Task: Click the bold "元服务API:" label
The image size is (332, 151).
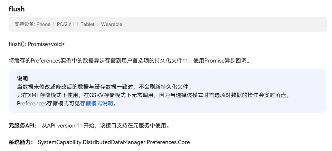Action: pos(22,125)
